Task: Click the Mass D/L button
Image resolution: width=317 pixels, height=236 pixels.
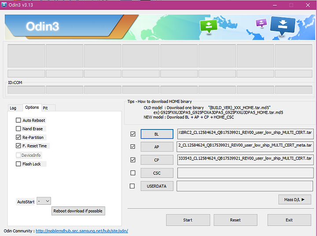Action: coord(295,199)
